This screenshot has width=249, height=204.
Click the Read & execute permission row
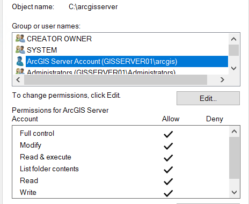[121, 157]
